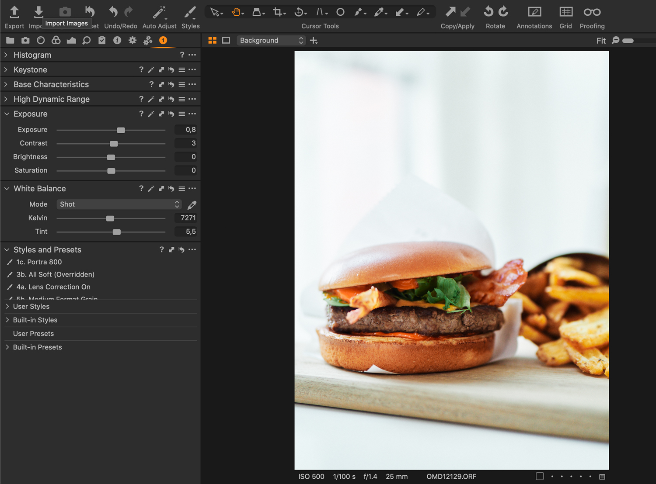The height and width of the screenshot is (484, 656).
Task: Open the Library folder tool tab
Action: point(10,40)
